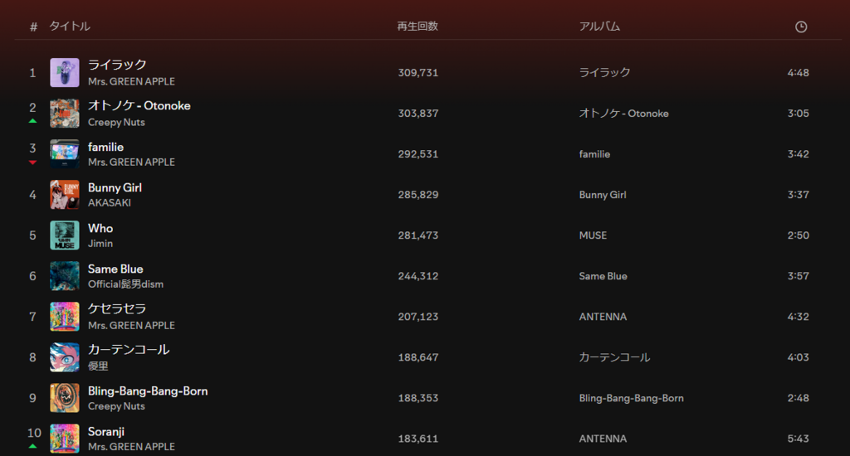Click the familie song title
850x456 pixels.
[105, 147]
